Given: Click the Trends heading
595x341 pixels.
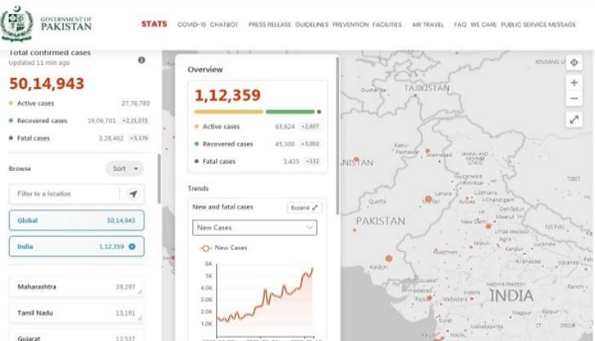Looking at the screenshot, I should click(198, 188).
